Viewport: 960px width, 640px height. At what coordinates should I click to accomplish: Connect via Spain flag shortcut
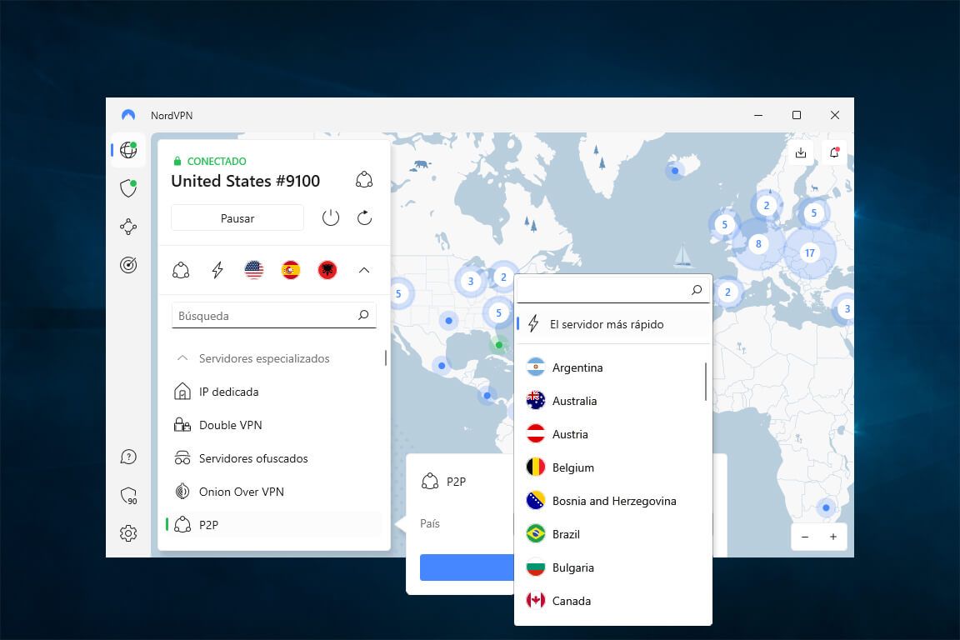(x=291, y=270)
